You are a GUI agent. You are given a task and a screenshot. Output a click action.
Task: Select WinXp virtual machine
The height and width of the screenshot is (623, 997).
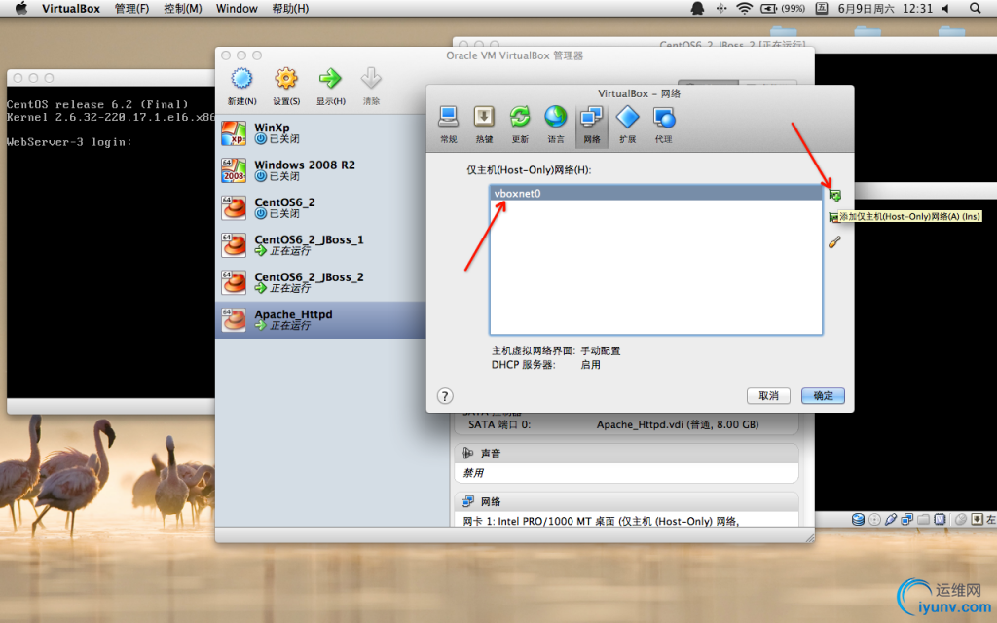pyautogui.click(x=320, y=132)
